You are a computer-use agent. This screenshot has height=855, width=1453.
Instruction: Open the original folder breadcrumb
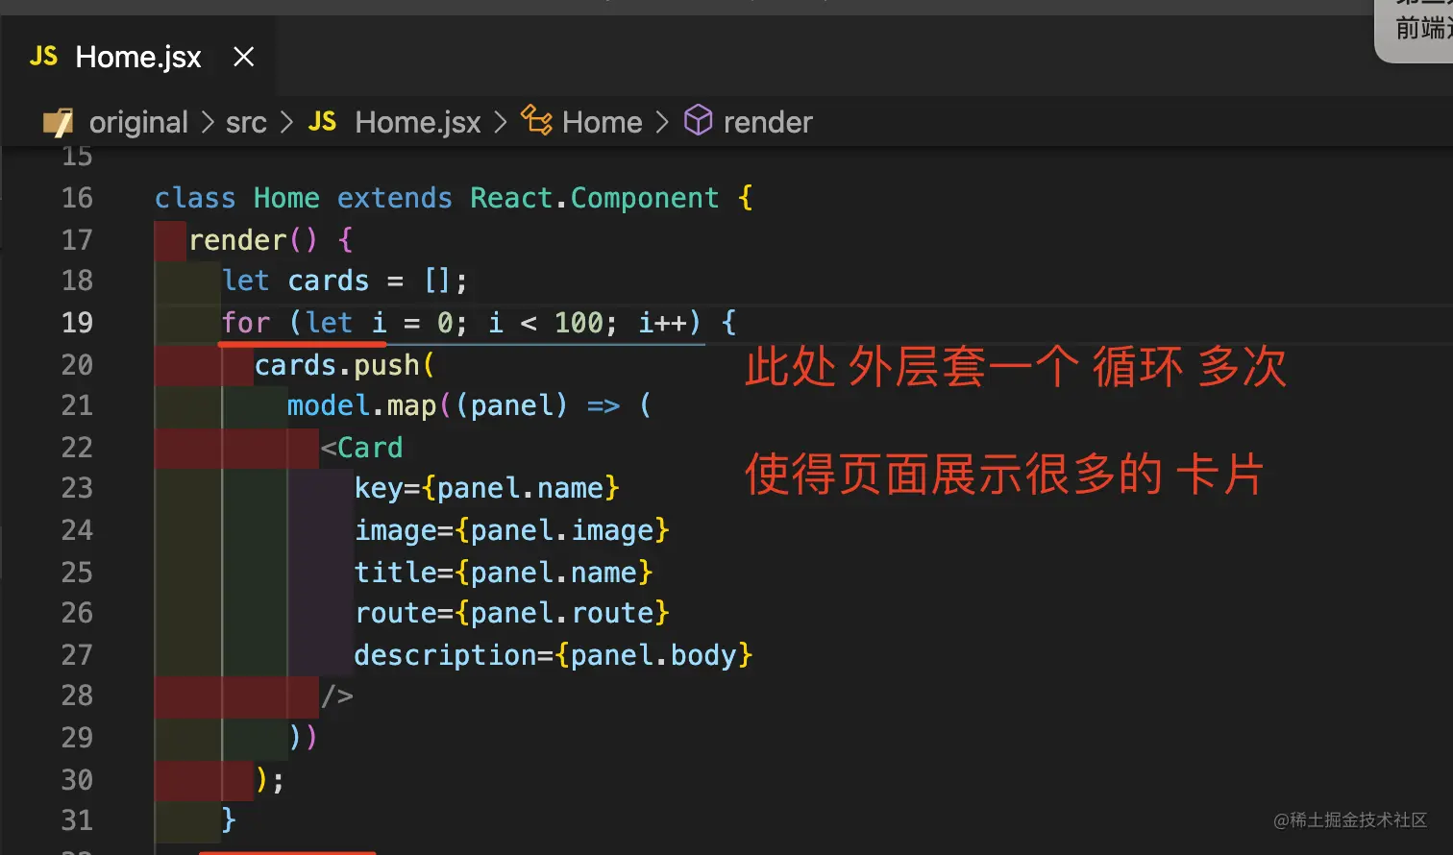coord(138,122)
